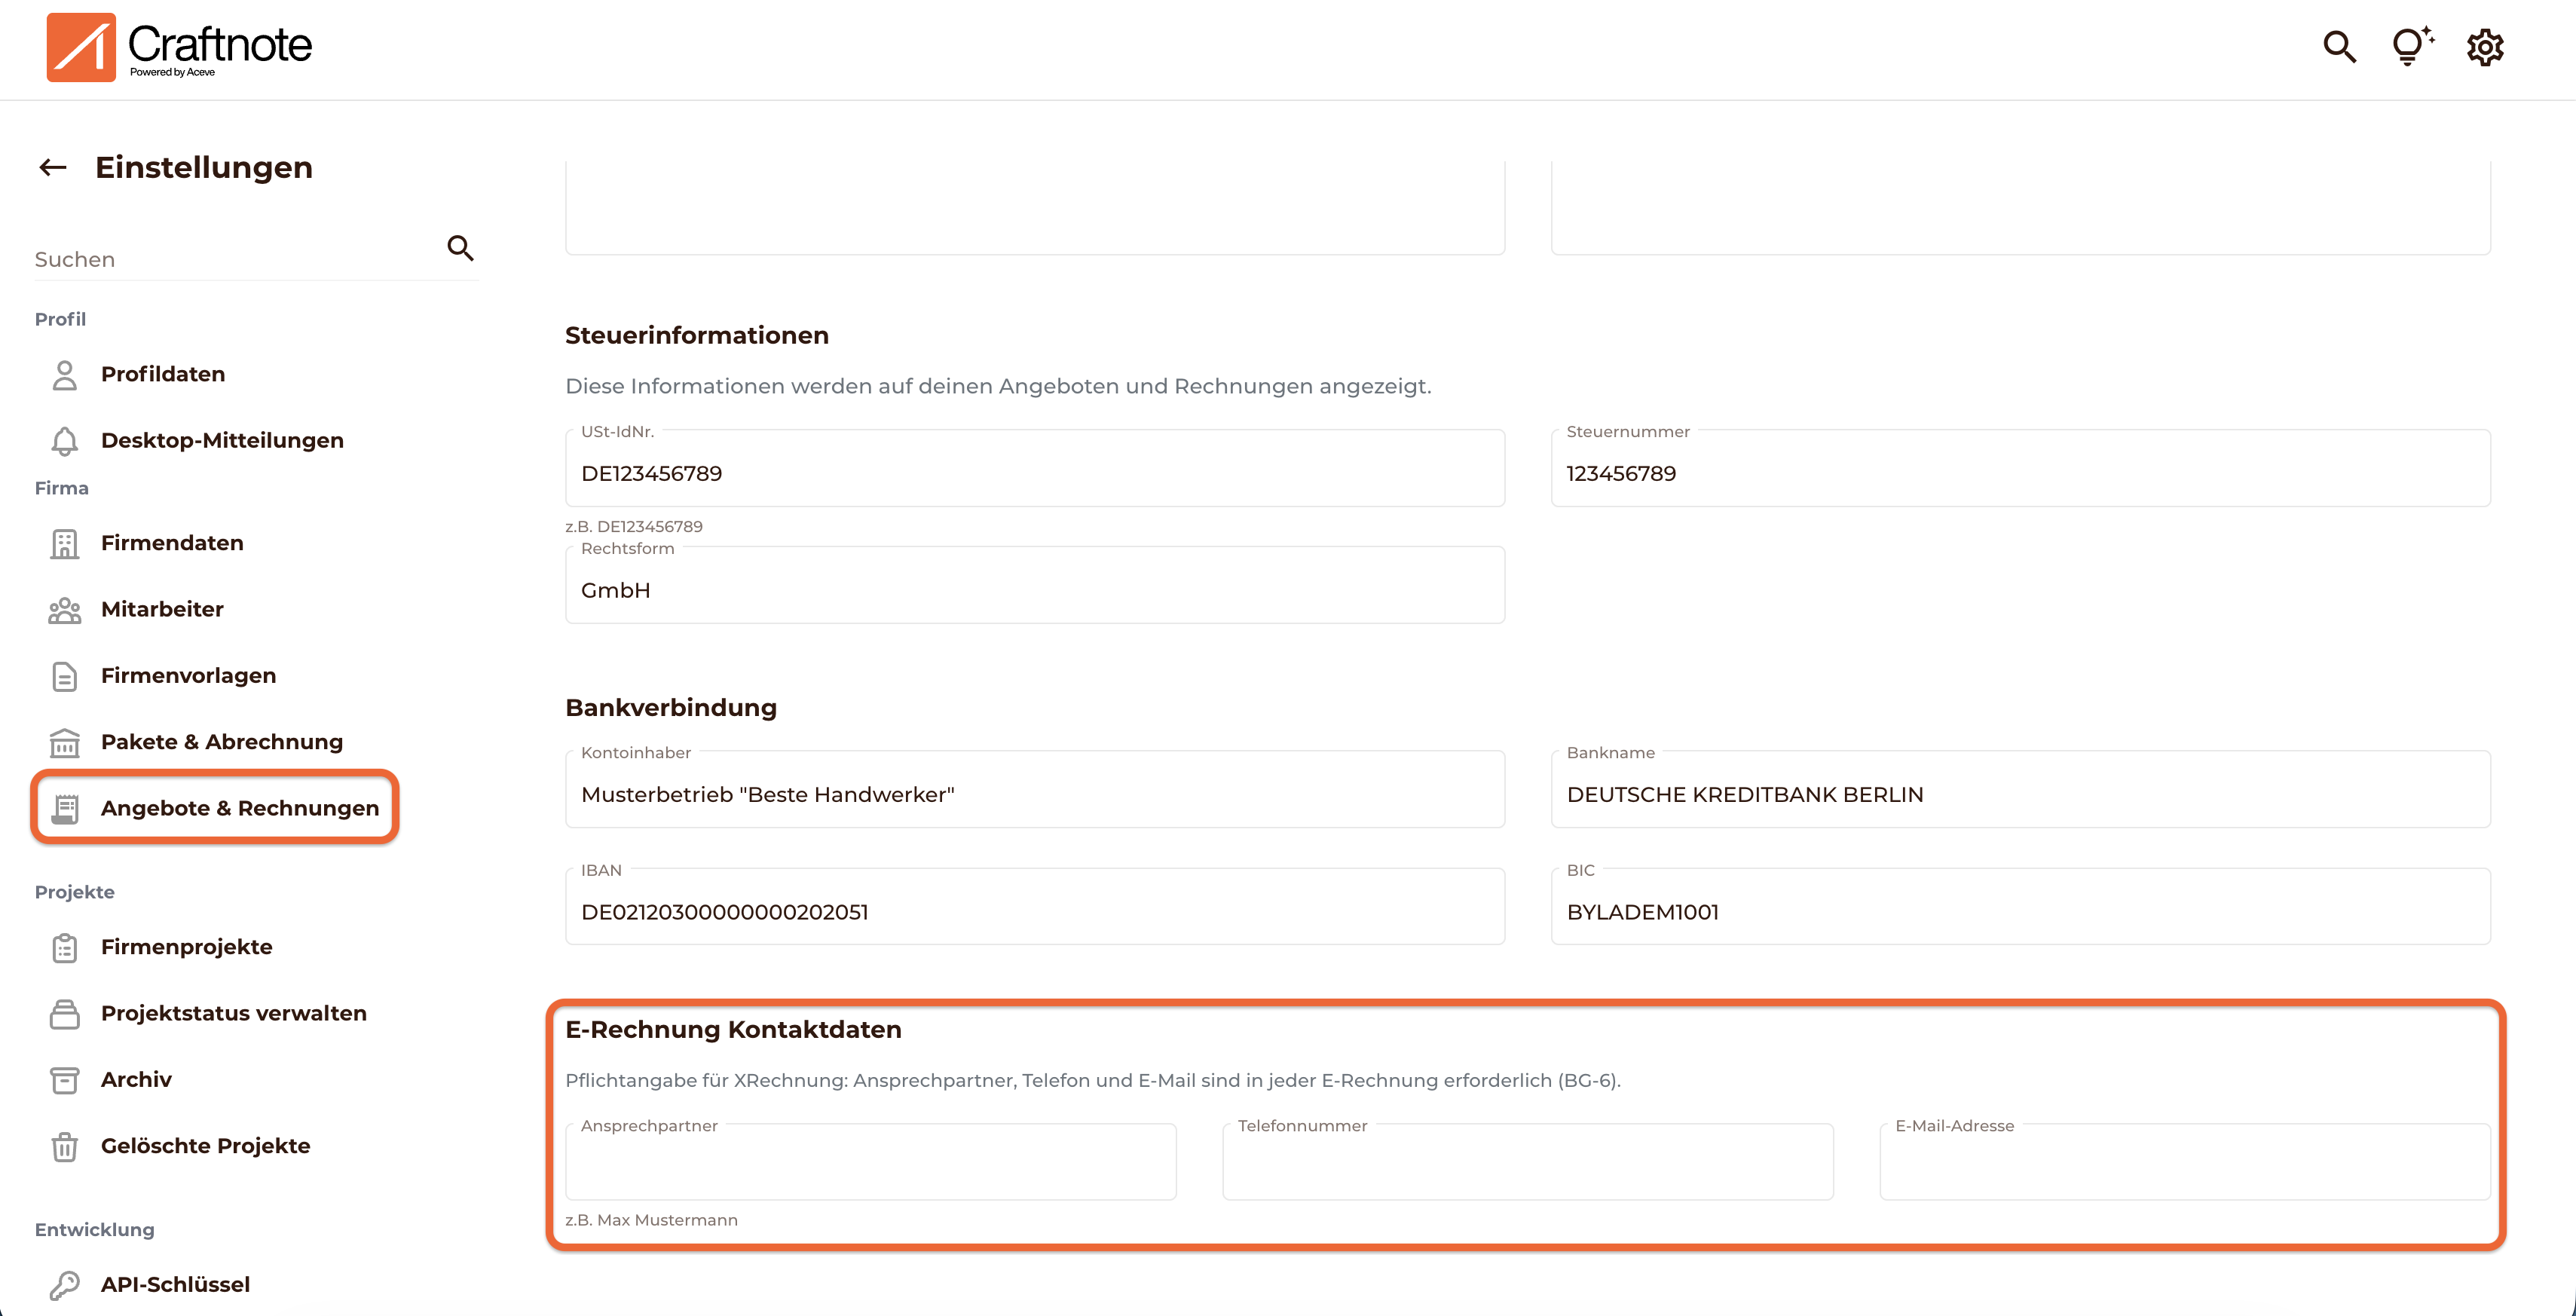Click the API-Schlüssel key icon

point(65,1285)
